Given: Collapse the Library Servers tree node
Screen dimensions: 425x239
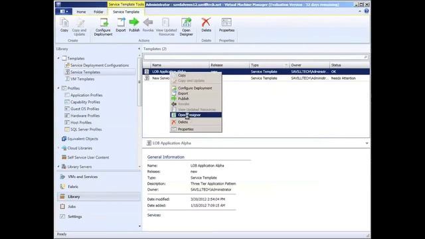Looking at the screenshot, I should click(58, 167).
